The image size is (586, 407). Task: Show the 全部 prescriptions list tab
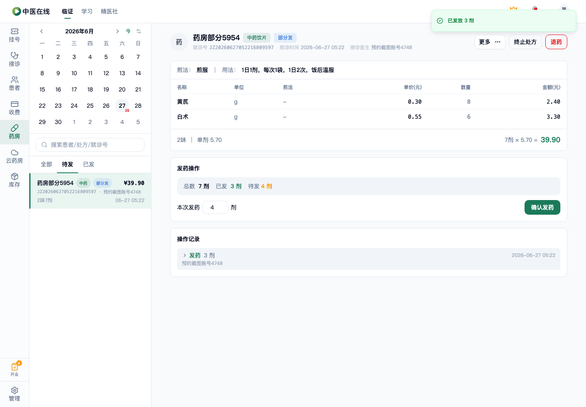(x=46, y=164)
